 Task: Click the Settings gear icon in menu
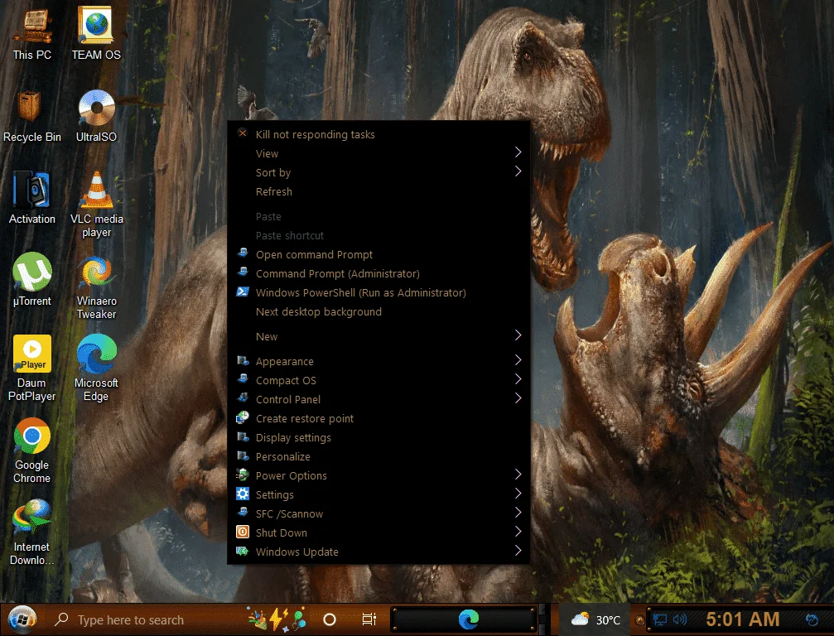point(243,494)
